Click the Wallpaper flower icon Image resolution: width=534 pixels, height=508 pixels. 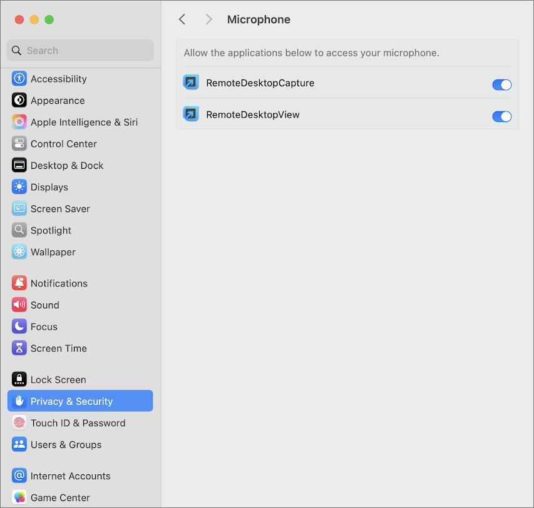point(19,252)
